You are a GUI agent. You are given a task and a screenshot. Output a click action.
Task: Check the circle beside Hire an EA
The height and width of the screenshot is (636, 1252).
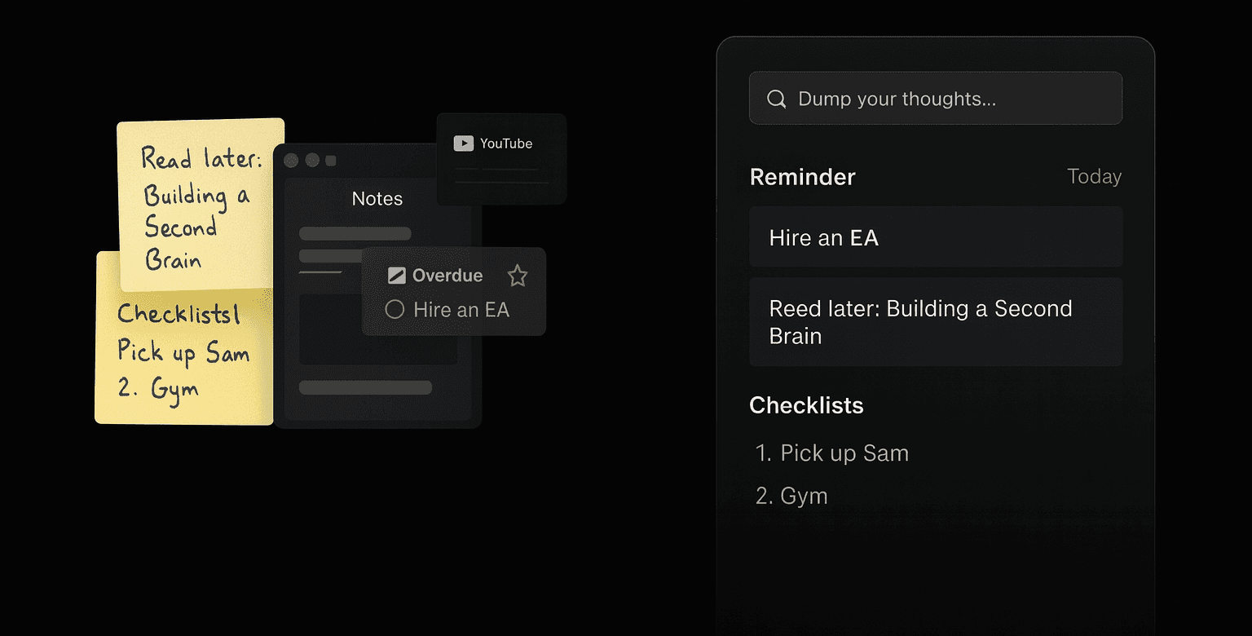(395, 310)
